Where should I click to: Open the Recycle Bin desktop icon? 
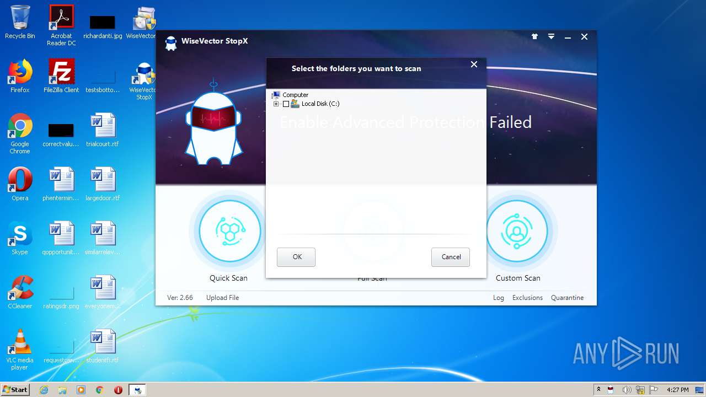[x=20, y=22]
